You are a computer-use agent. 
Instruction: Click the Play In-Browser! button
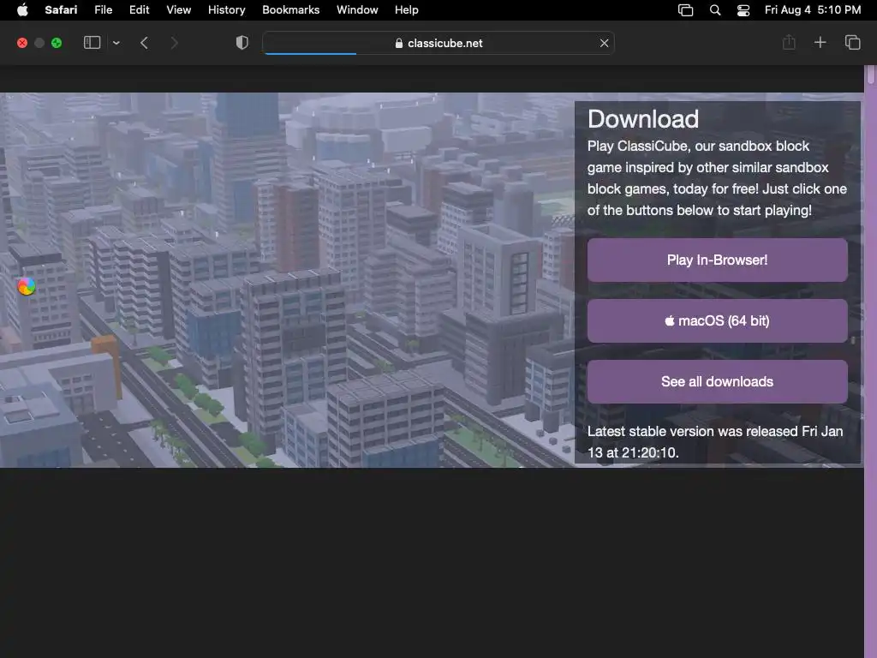(x=717, y=260)
